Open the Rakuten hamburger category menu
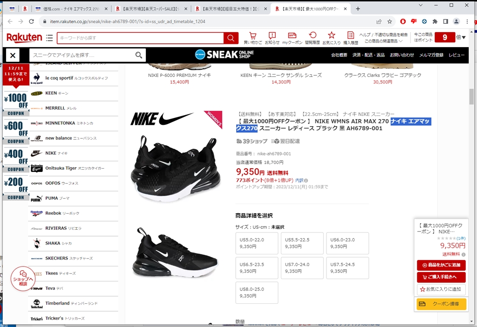The image size is (477, 327). point(49,38)
